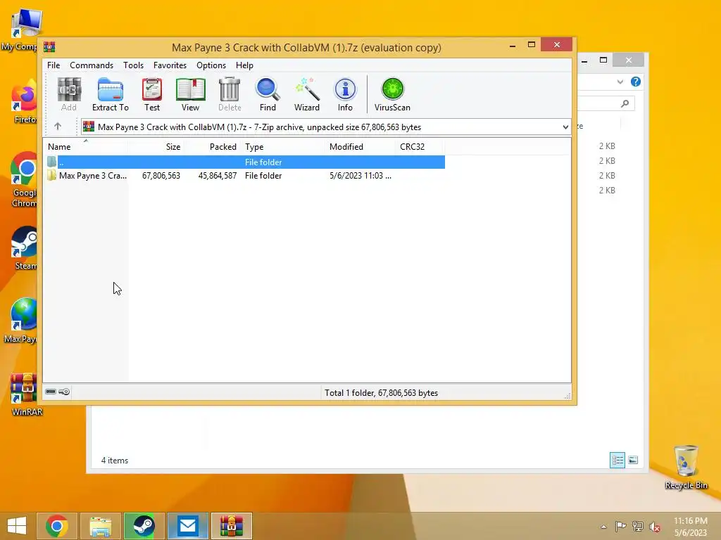Open the Firefox desktop shortcut
Screen dimensions: 721x540
25,102
